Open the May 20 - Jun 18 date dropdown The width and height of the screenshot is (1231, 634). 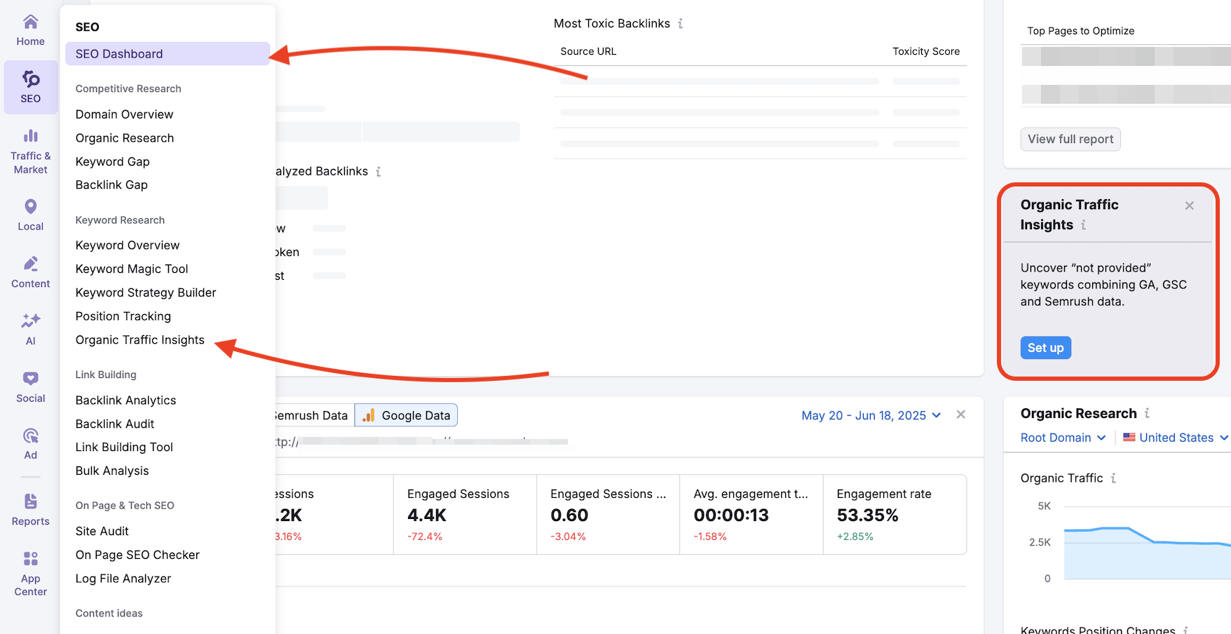tap(870, 415)
